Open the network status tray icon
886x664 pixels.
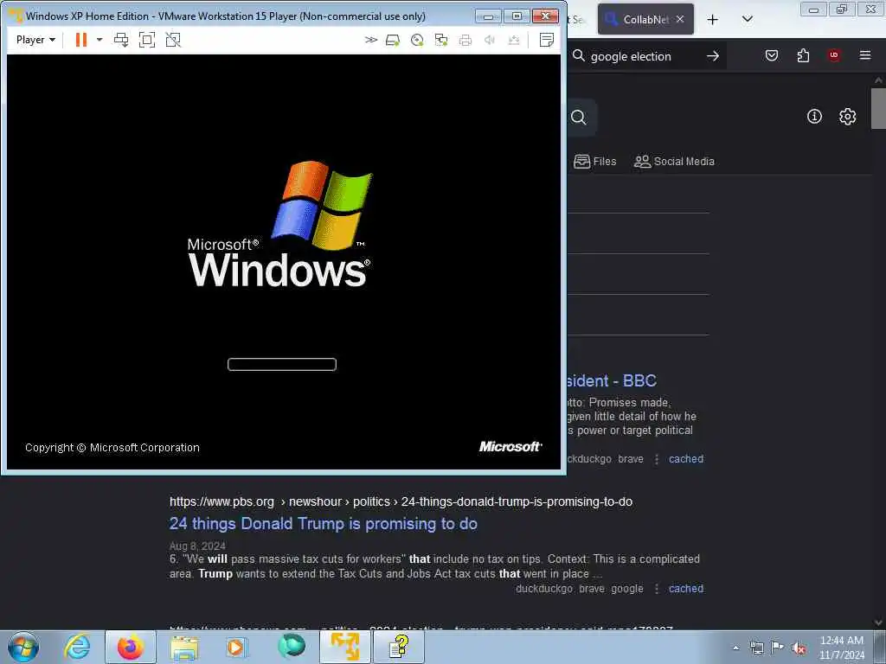756,648
